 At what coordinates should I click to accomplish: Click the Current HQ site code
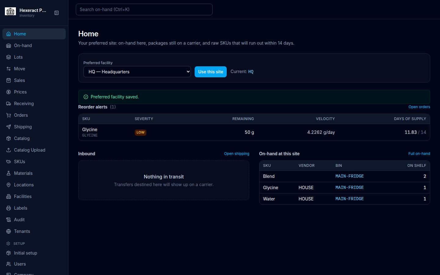pos(251,72)
